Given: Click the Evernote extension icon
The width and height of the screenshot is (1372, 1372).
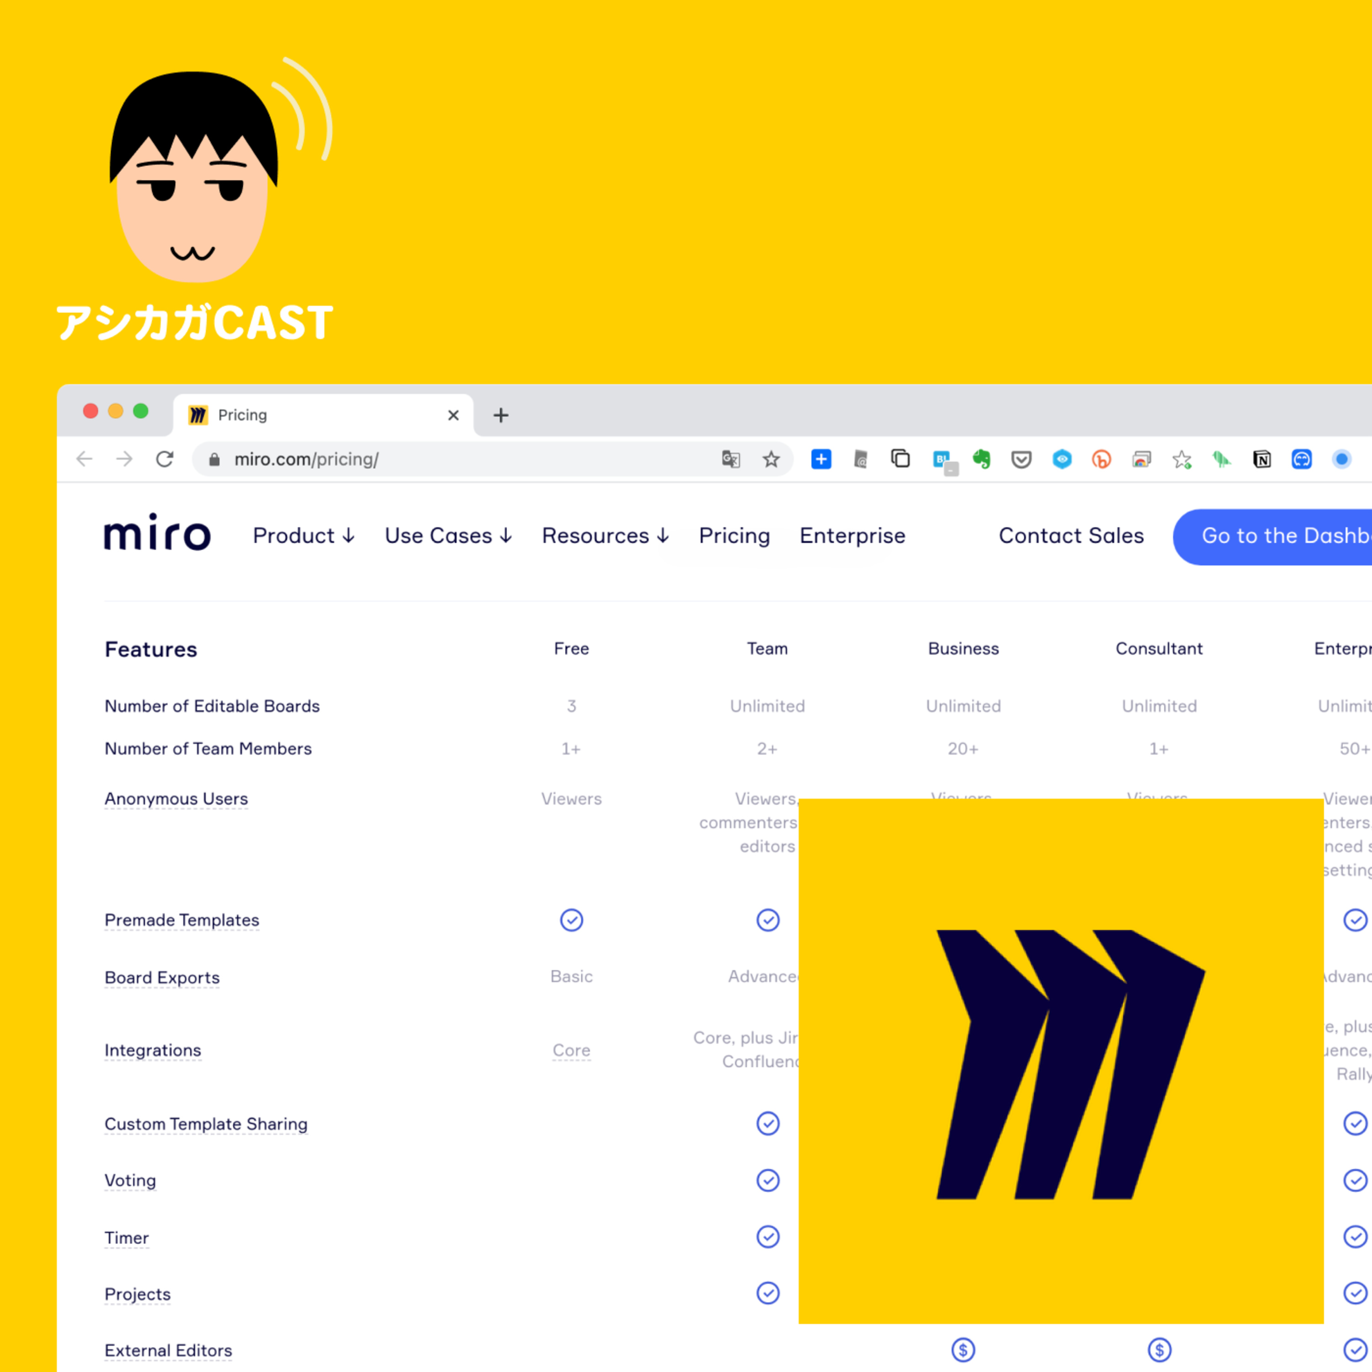Looking at the screenshot, I should click(981, 460).
